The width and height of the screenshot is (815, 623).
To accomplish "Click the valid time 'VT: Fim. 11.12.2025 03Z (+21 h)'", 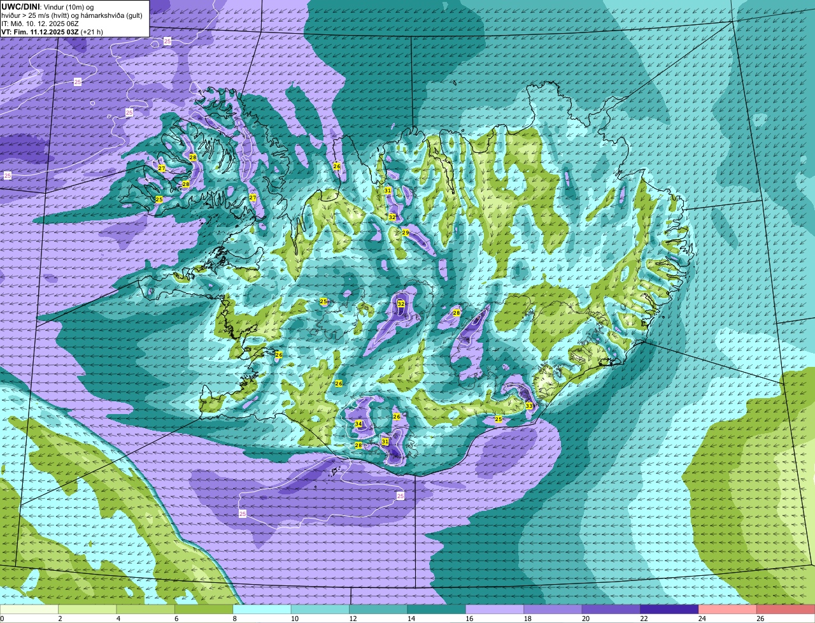I will tap(52, 31).
